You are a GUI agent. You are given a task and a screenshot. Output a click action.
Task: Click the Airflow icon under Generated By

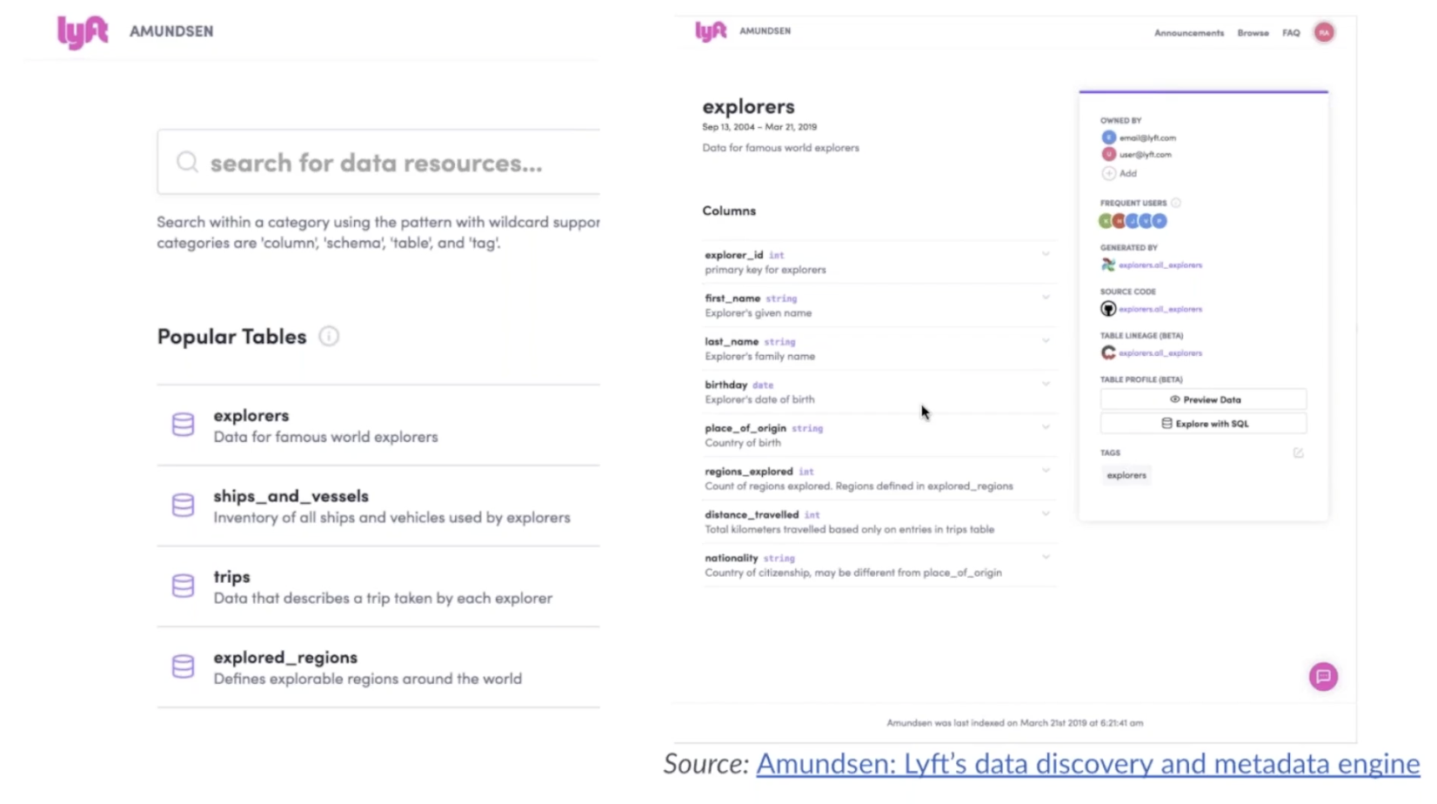(x=1108, y=265)
